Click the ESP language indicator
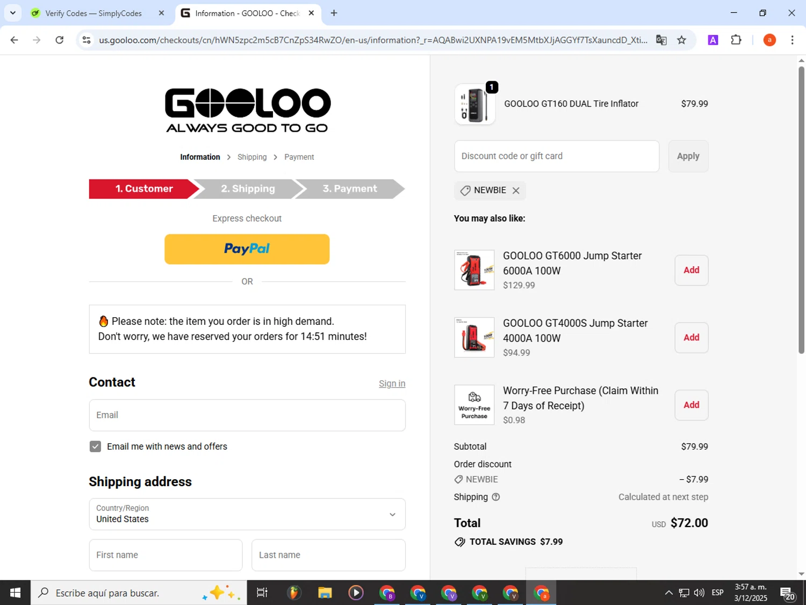This screenshot has height=605, width=806. (717, 593)
